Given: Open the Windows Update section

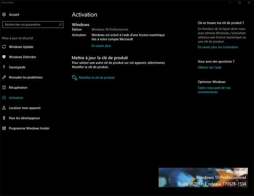Looking at the screenshot, I should click(x=21, y=47).
